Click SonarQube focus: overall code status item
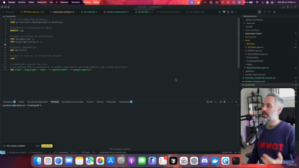Screen dimensions: 299x168 pos(113,153)
